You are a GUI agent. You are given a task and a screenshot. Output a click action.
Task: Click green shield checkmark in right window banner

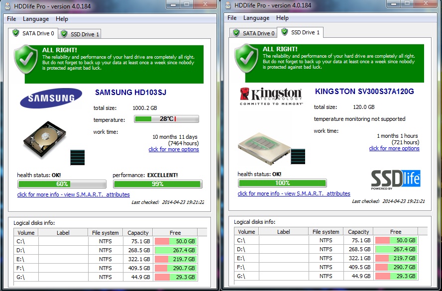(246, 58)
